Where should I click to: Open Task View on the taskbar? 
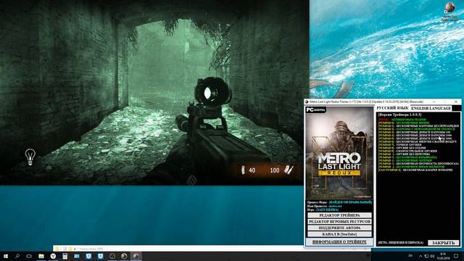[x=29, y=256]
